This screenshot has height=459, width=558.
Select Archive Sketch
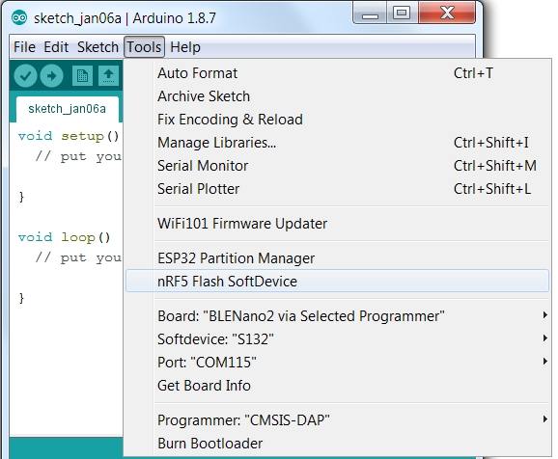(337, 96)
